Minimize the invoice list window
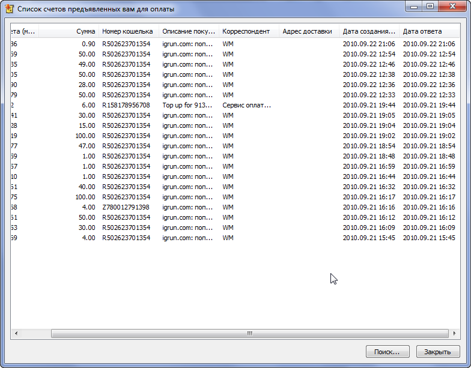This screenshot has width=471, height=368. (x=414, y=6)
